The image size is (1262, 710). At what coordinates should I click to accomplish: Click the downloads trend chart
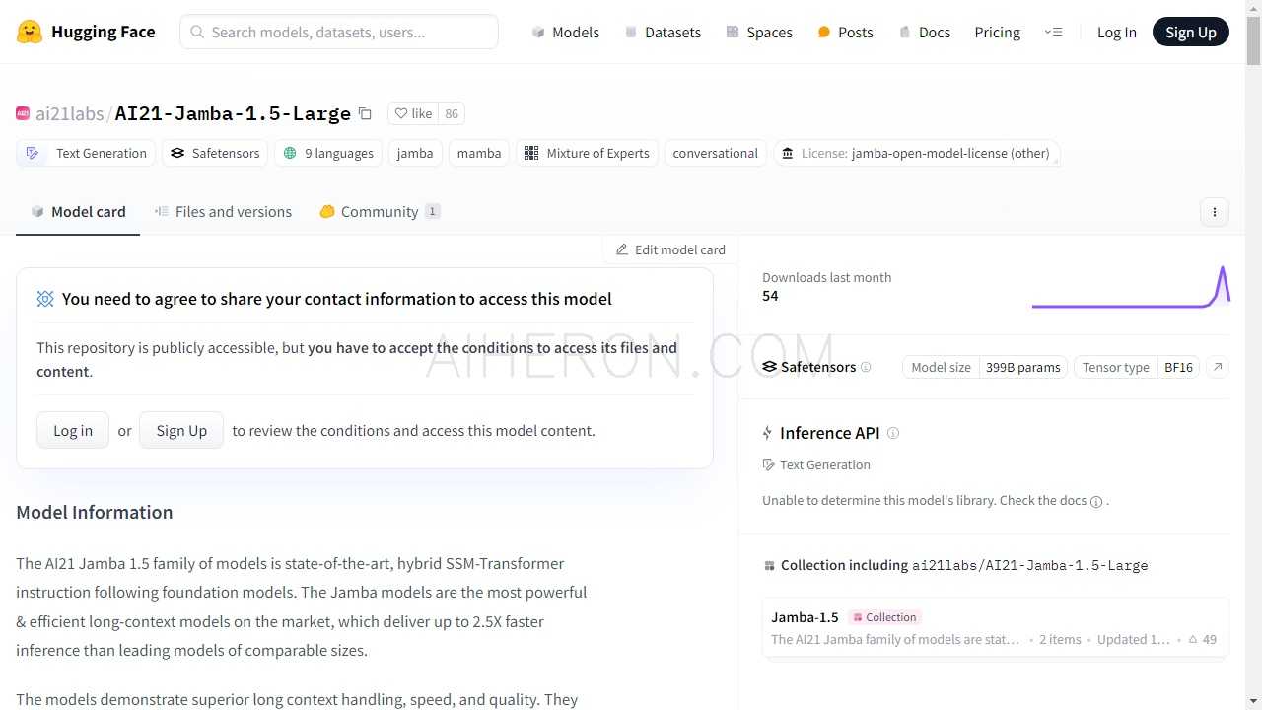pos(1131,286)
